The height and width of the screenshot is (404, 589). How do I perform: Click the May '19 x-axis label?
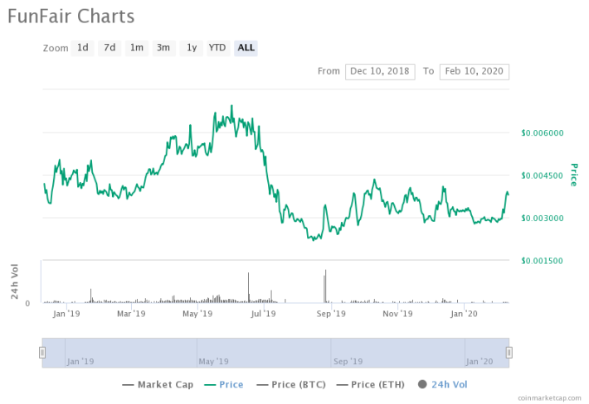tap(197, 314)
